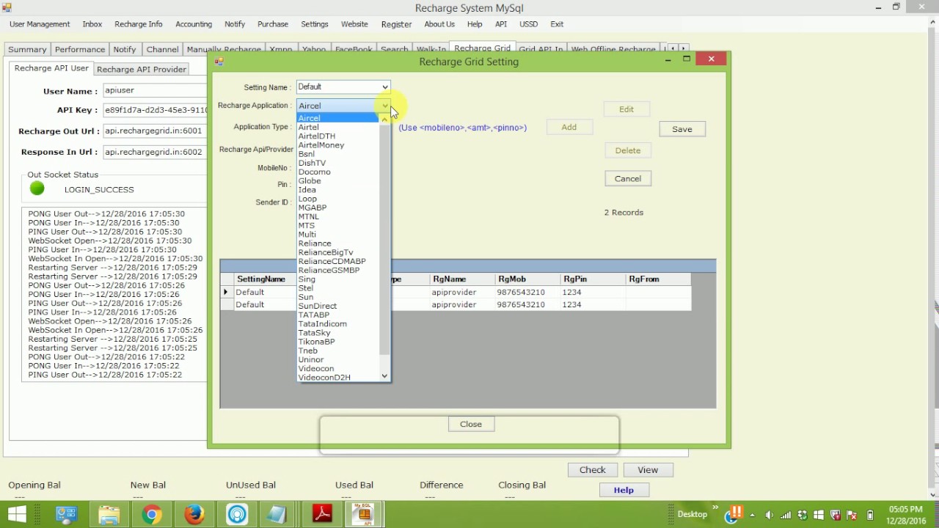Image resolution: width=939 pixels, height=528 pixels.
Task: Select Bsnl from the application list
Action: pos(307,154)
